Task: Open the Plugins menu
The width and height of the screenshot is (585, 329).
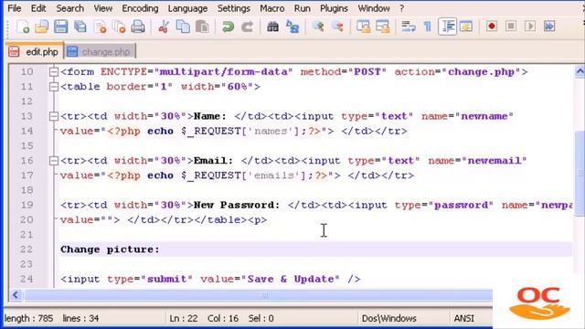Action: 334,8
